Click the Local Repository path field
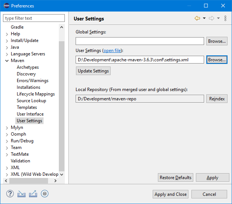This screenshot has height=204, width=232. (140, 98)
